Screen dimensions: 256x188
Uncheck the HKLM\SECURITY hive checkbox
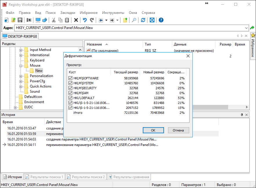70,88
